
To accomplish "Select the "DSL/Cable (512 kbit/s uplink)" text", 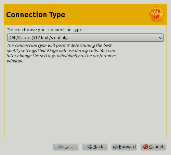I will [x=38, y=38].
